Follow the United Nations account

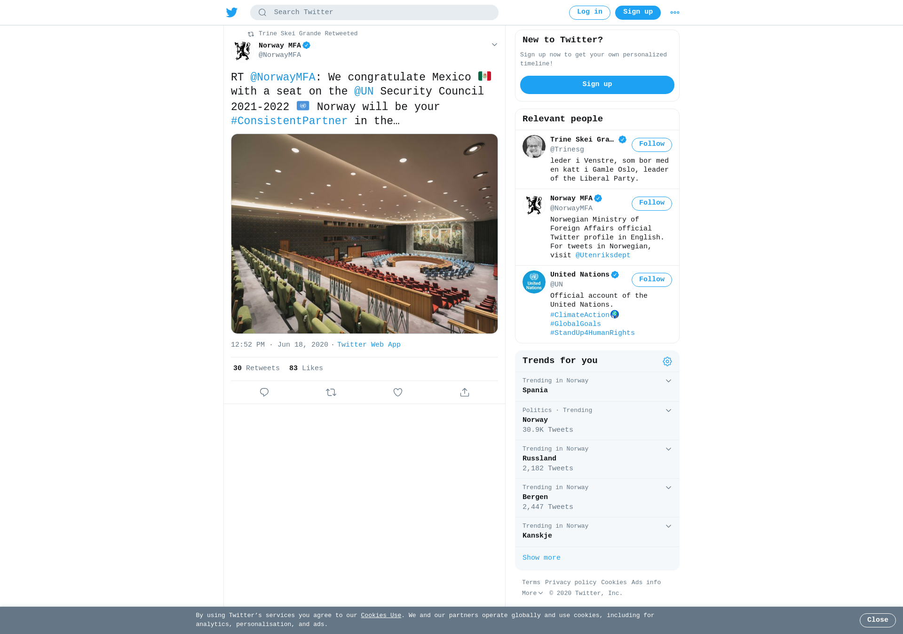651,280
